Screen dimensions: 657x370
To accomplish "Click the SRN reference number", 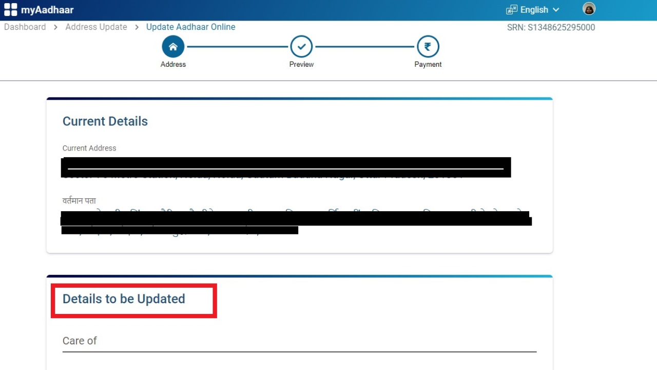I will click(551, 27).
